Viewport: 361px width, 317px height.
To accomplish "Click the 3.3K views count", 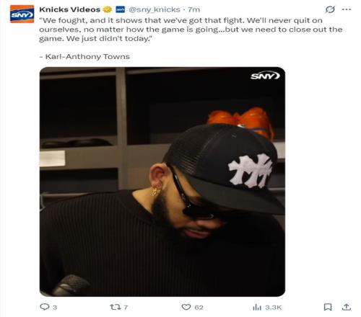I will (x=274, y=307).
